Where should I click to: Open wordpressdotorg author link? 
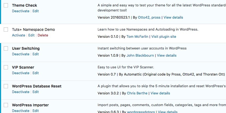(141, 112)
